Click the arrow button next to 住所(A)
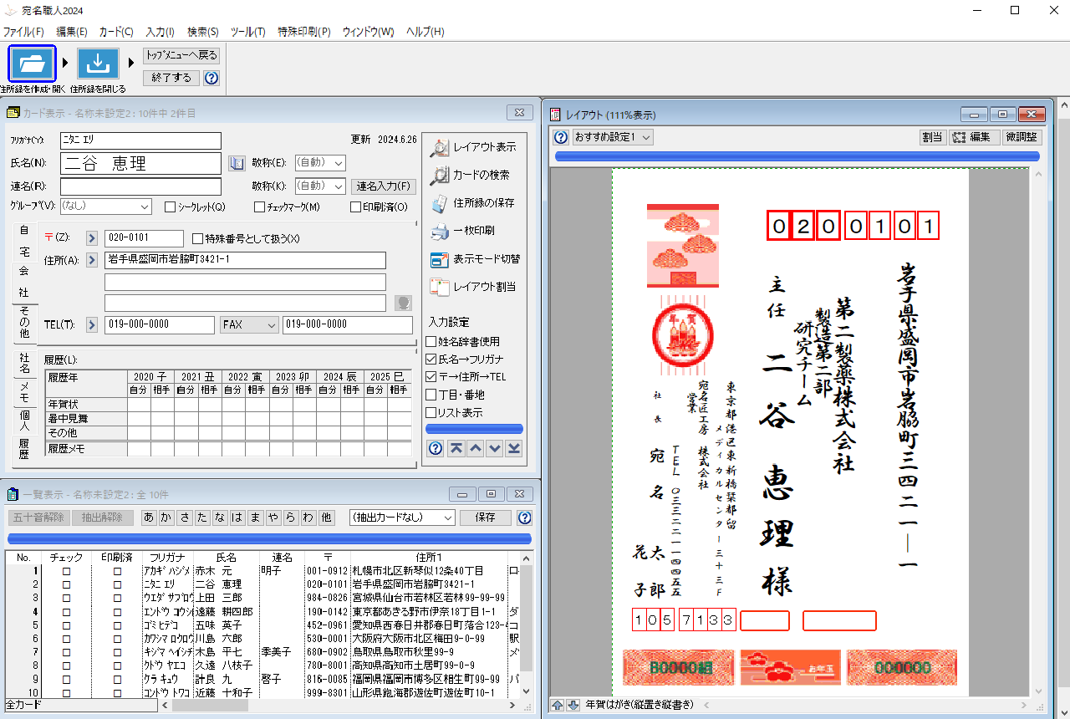Image resolution: width=1070 pixels, height=719 pixels. pos(92,260)
